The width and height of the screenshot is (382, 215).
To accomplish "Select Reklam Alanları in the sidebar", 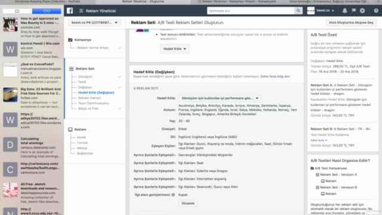I will point(90,98).
